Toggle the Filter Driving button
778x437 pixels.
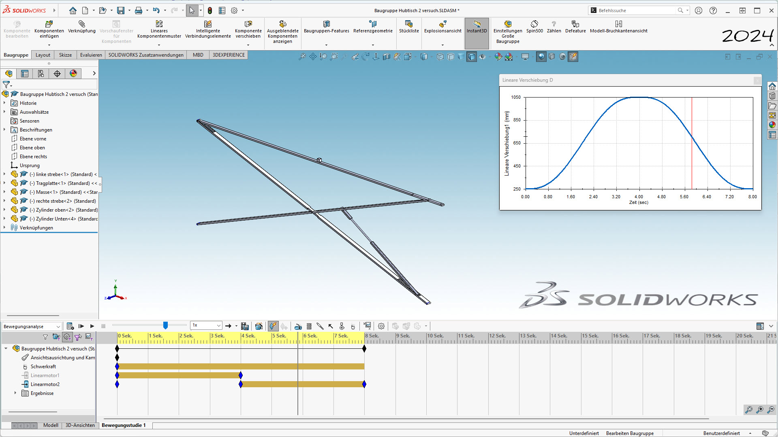pyautogui.click(x=67, y=337)
